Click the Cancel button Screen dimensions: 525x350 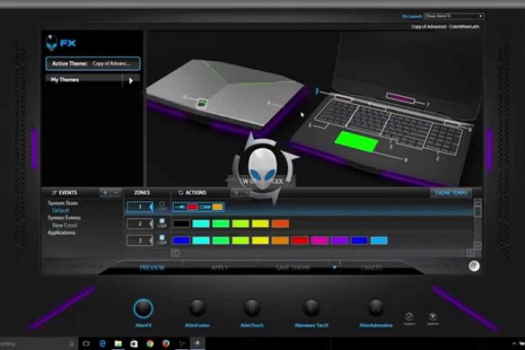tap(371, 268)
